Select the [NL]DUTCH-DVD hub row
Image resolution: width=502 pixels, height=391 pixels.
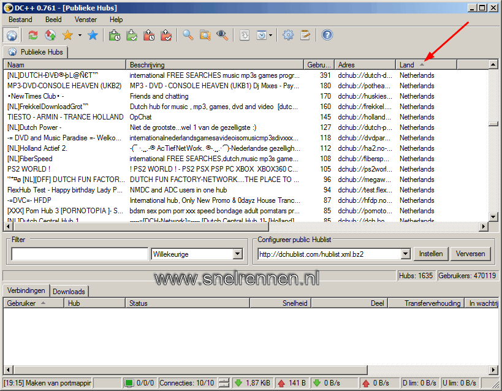coord(246,75)
